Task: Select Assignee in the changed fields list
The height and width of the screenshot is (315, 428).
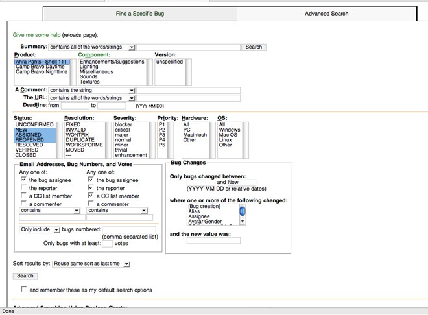Action: pos(199,216)
